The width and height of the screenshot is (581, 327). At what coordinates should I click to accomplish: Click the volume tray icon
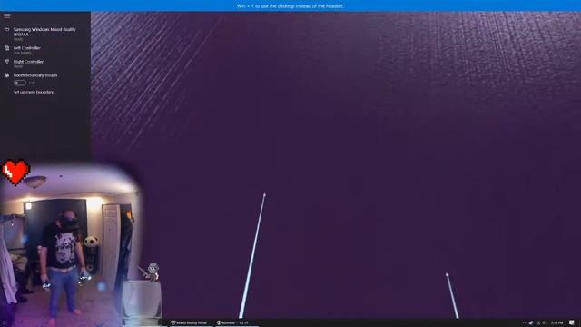point(544,323)
